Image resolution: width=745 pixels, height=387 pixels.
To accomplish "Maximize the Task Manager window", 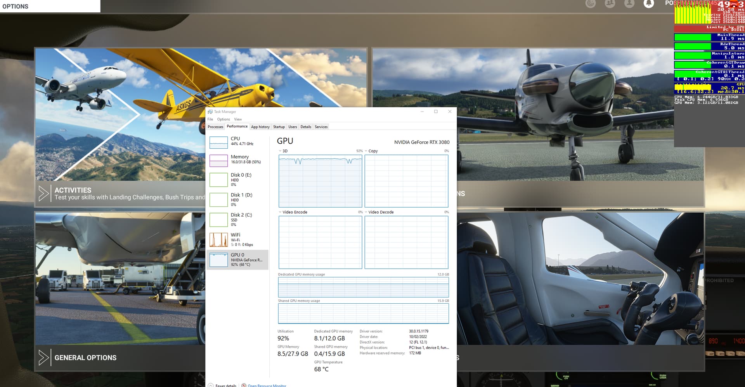I will [x=436, y=112].
